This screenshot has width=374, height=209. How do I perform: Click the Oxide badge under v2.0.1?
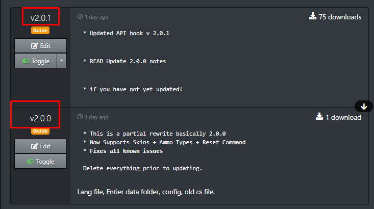(40, 31)
